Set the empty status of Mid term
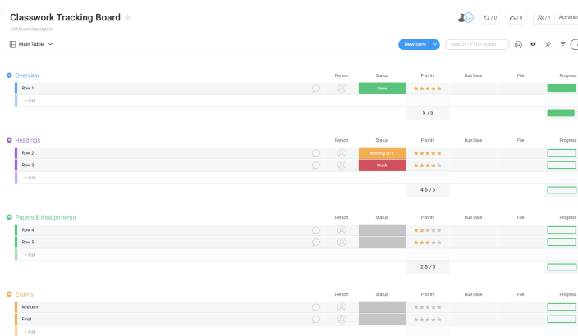 [x=382, y=307]
